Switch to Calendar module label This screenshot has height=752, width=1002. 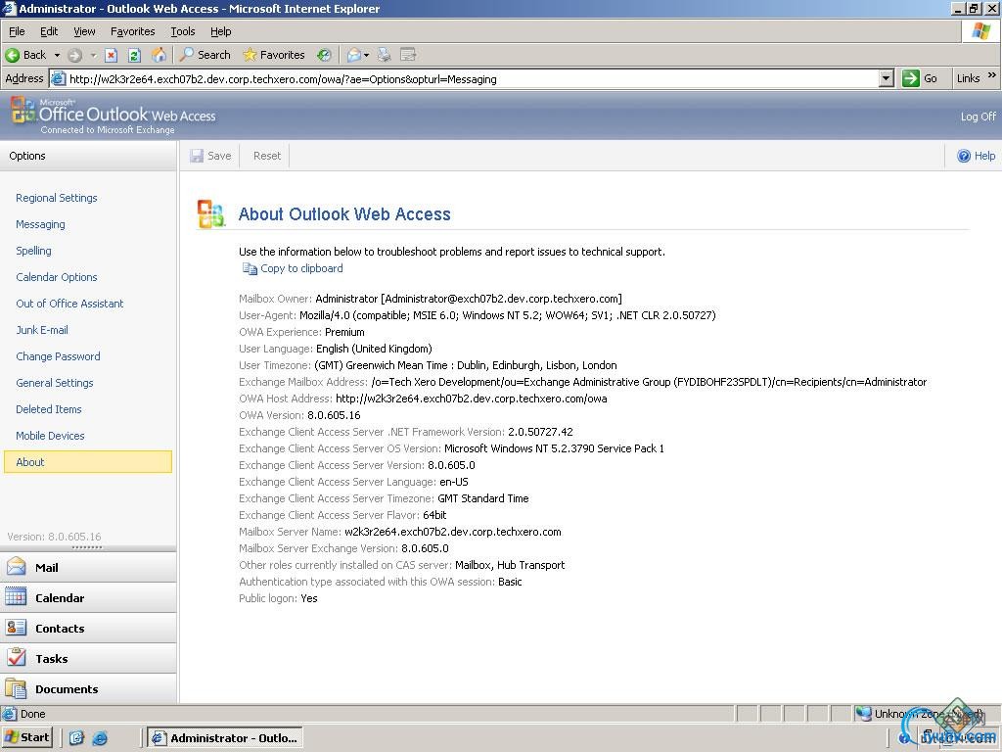click(60, 598)
